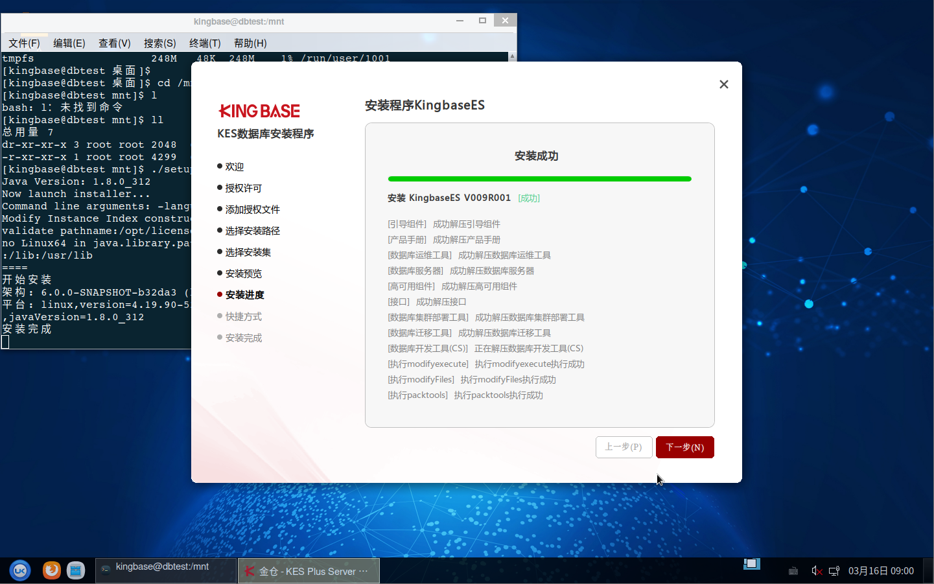Open the 帮助(H) menu in terminal

[x=250, y=43]
